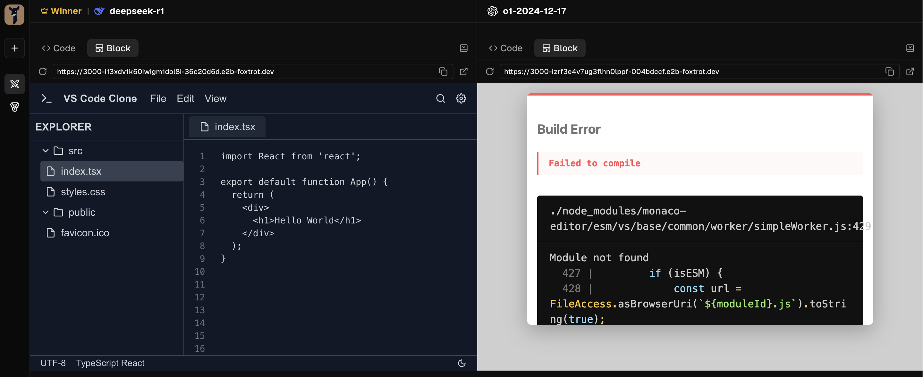Screen dimensions: 923x377
Task: Copy the o1 preview URL
Action: [889, 71]
